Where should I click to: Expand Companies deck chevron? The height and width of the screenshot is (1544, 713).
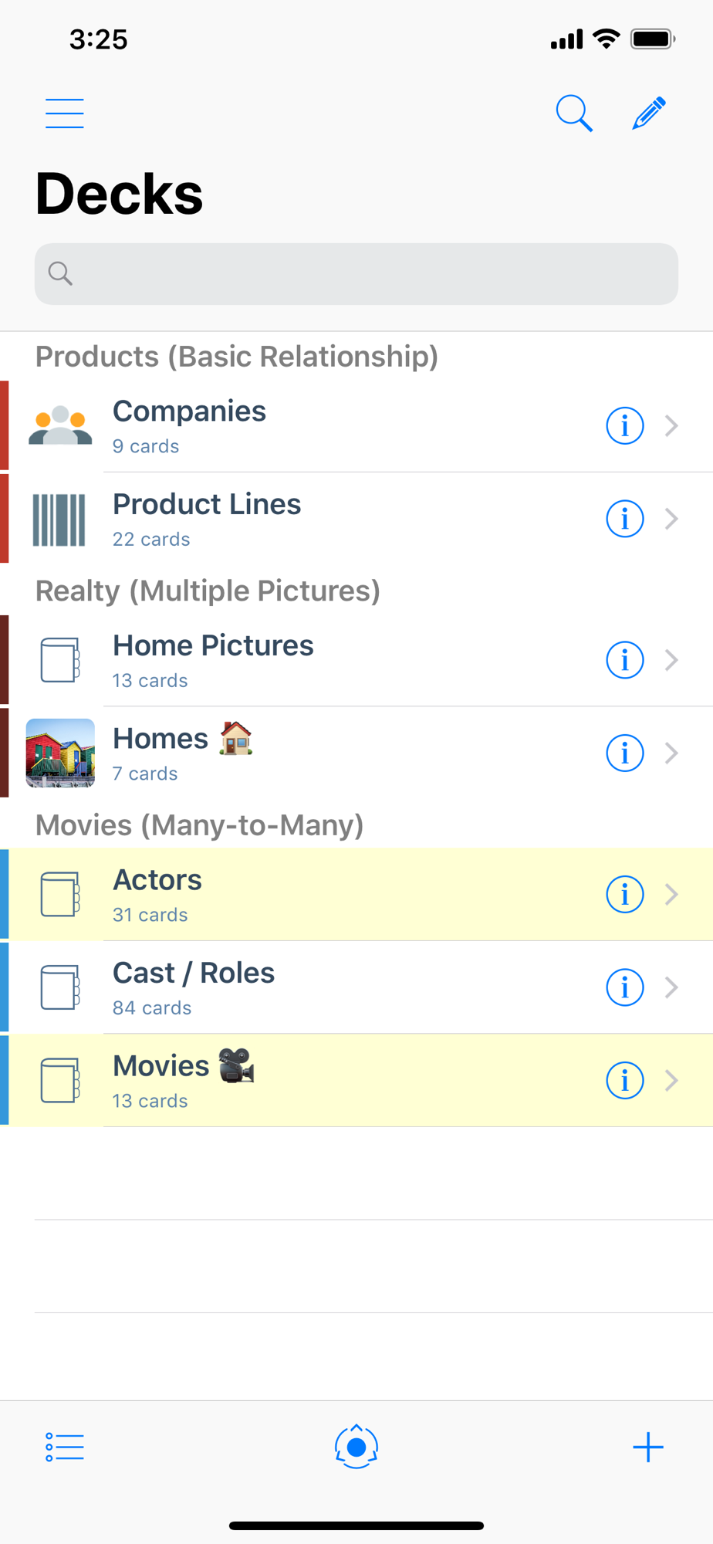671,425
